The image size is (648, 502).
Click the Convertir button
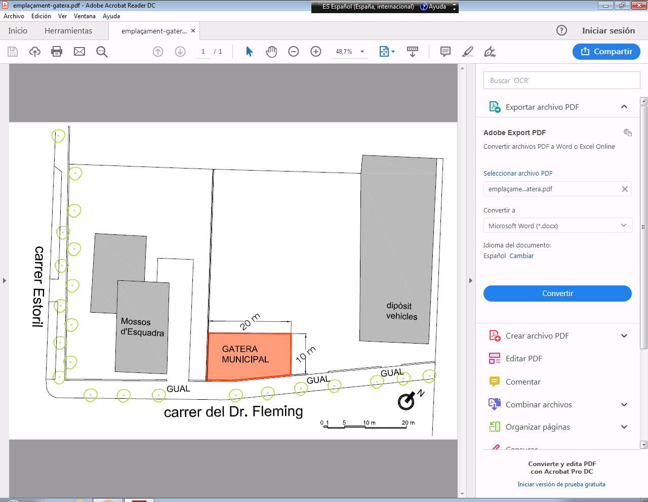pyautogui.click(x=557, y=294)
